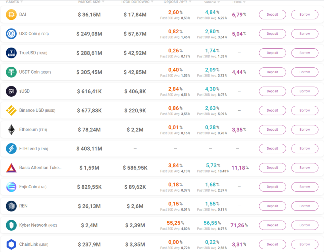This screenshot has width=324, height=252.
Task: Click Deposit for ETHLend (LEND)
Action: 272,149
